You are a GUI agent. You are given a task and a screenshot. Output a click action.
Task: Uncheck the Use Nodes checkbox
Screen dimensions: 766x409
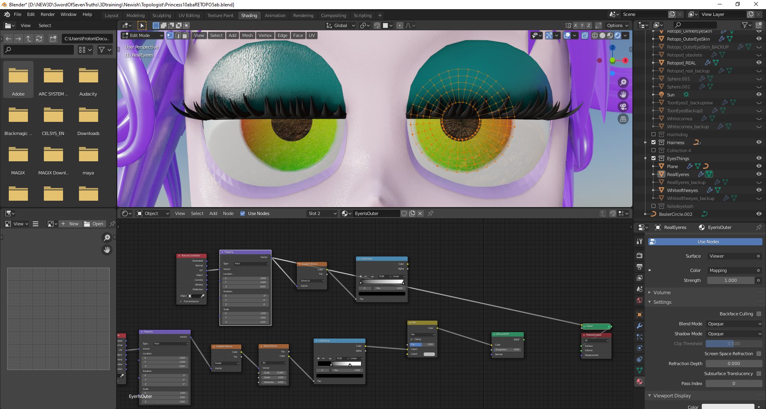tap(243, 213)
